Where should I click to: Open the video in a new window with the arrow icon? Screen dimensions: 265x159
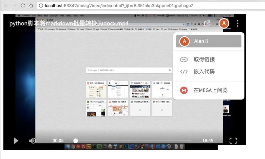pos(207,23)
